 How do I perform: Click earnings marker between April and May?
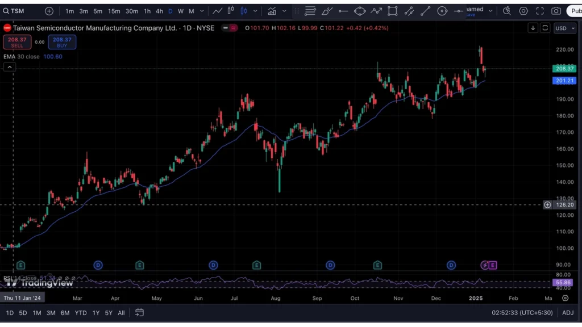(140, 265)
